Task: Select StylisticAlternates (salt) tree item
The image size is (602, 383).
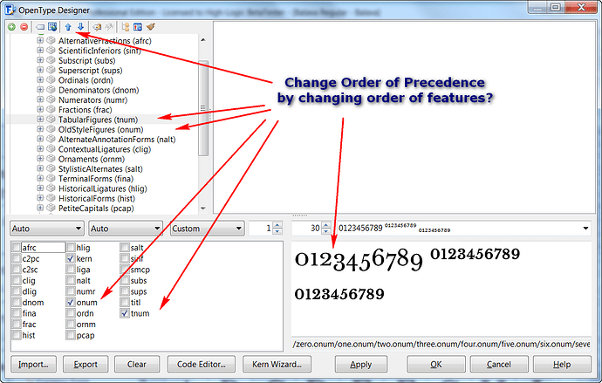Action: coord(100,169)
